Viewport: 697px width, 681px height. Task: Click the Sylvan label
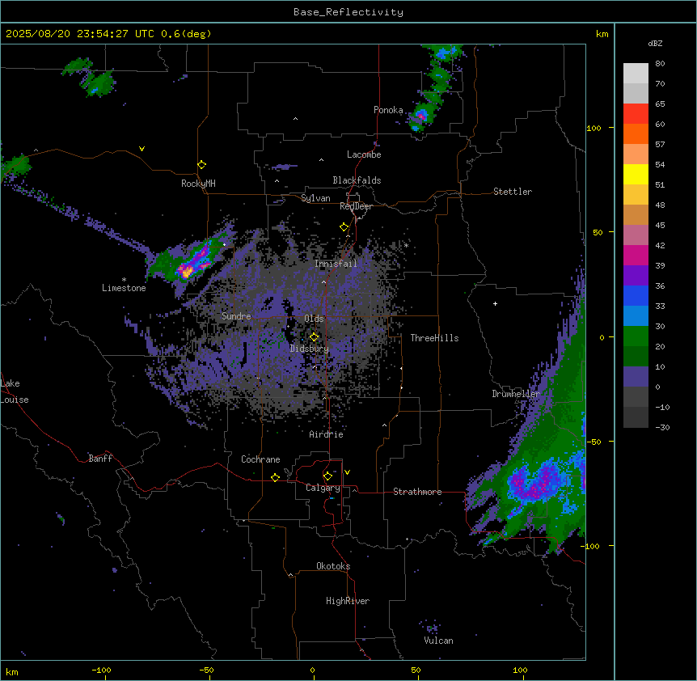315,198
